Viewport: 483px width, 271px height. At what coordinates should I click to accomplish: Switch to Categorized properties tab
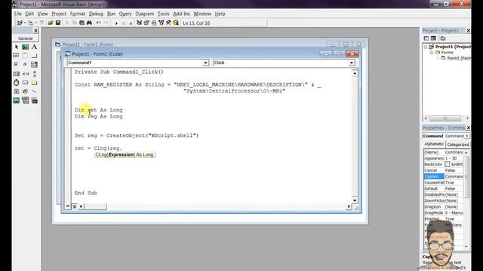tap(458, 145)
